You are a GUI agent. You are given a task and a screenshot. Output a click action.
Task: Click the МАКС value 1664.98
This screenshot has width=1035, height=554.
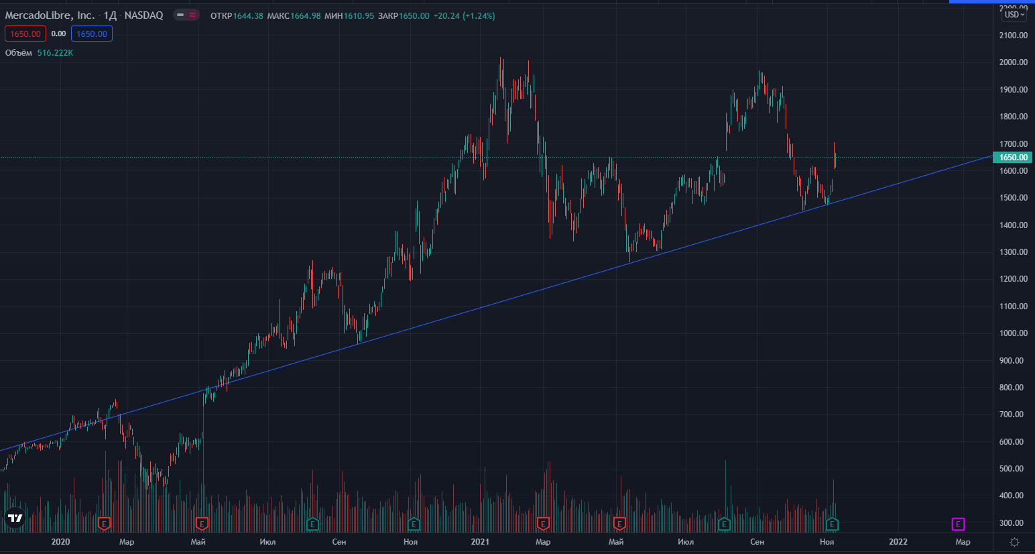305,15
